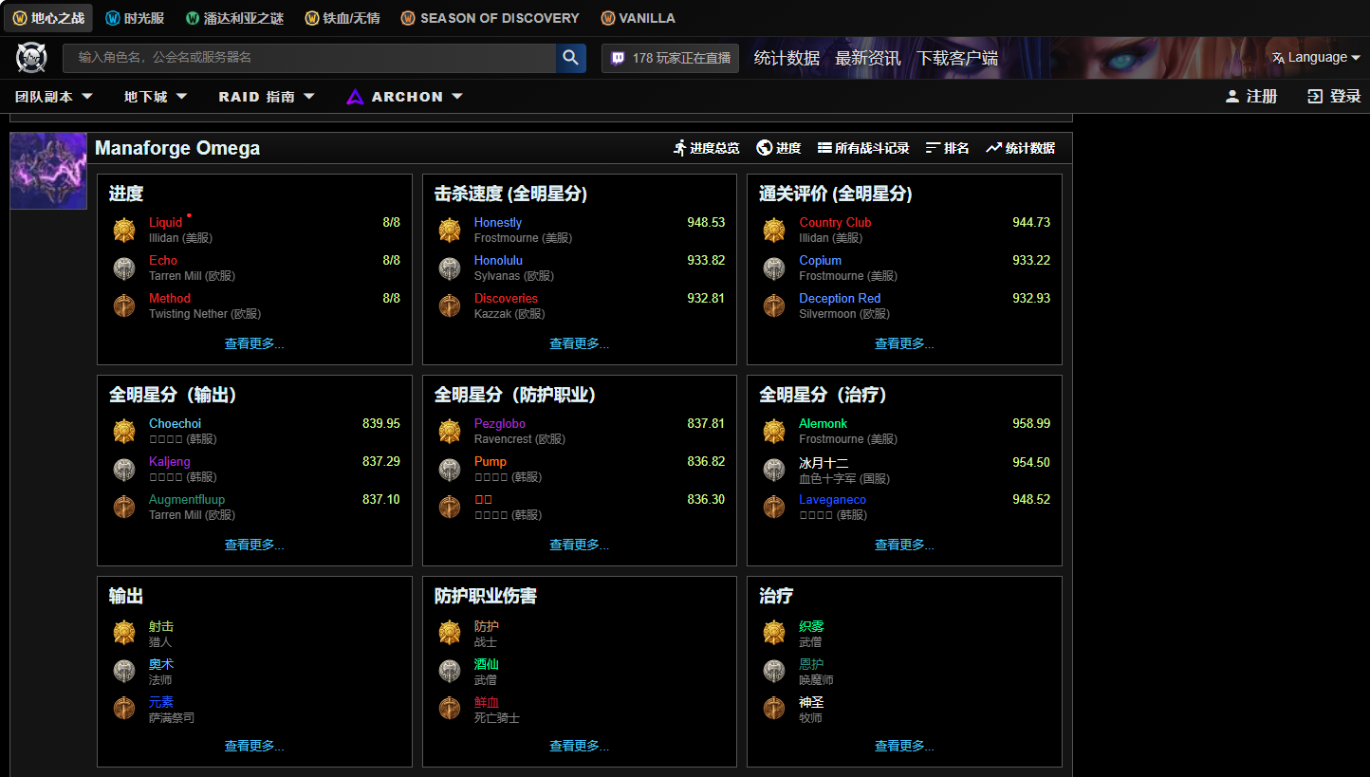Click the Warcraft Logs site logo
Screen dimensions: 1370x777
(31, 58)
